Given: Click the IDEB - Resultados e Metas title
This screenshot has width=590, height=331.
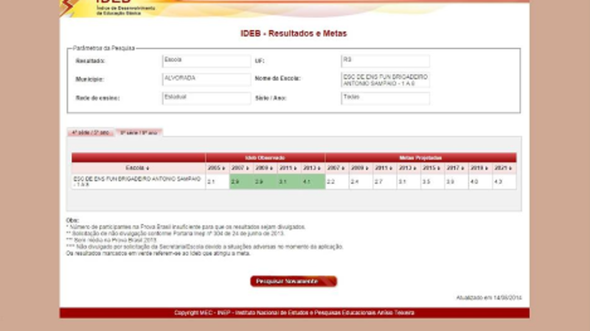Looking at the screenshot, I should pos(294,33).
